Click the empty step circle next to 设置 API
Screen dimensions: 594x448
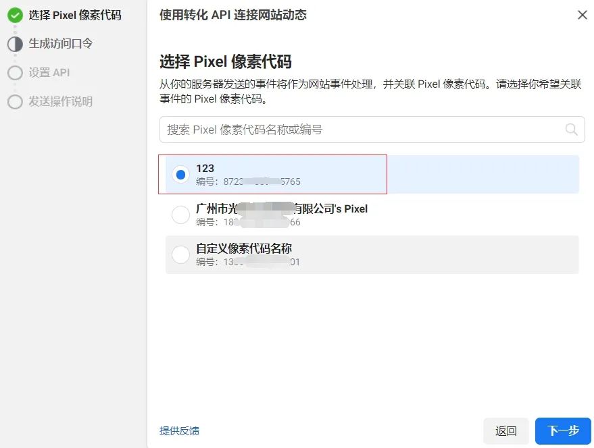pyautogui.click(x=15, y=72)
